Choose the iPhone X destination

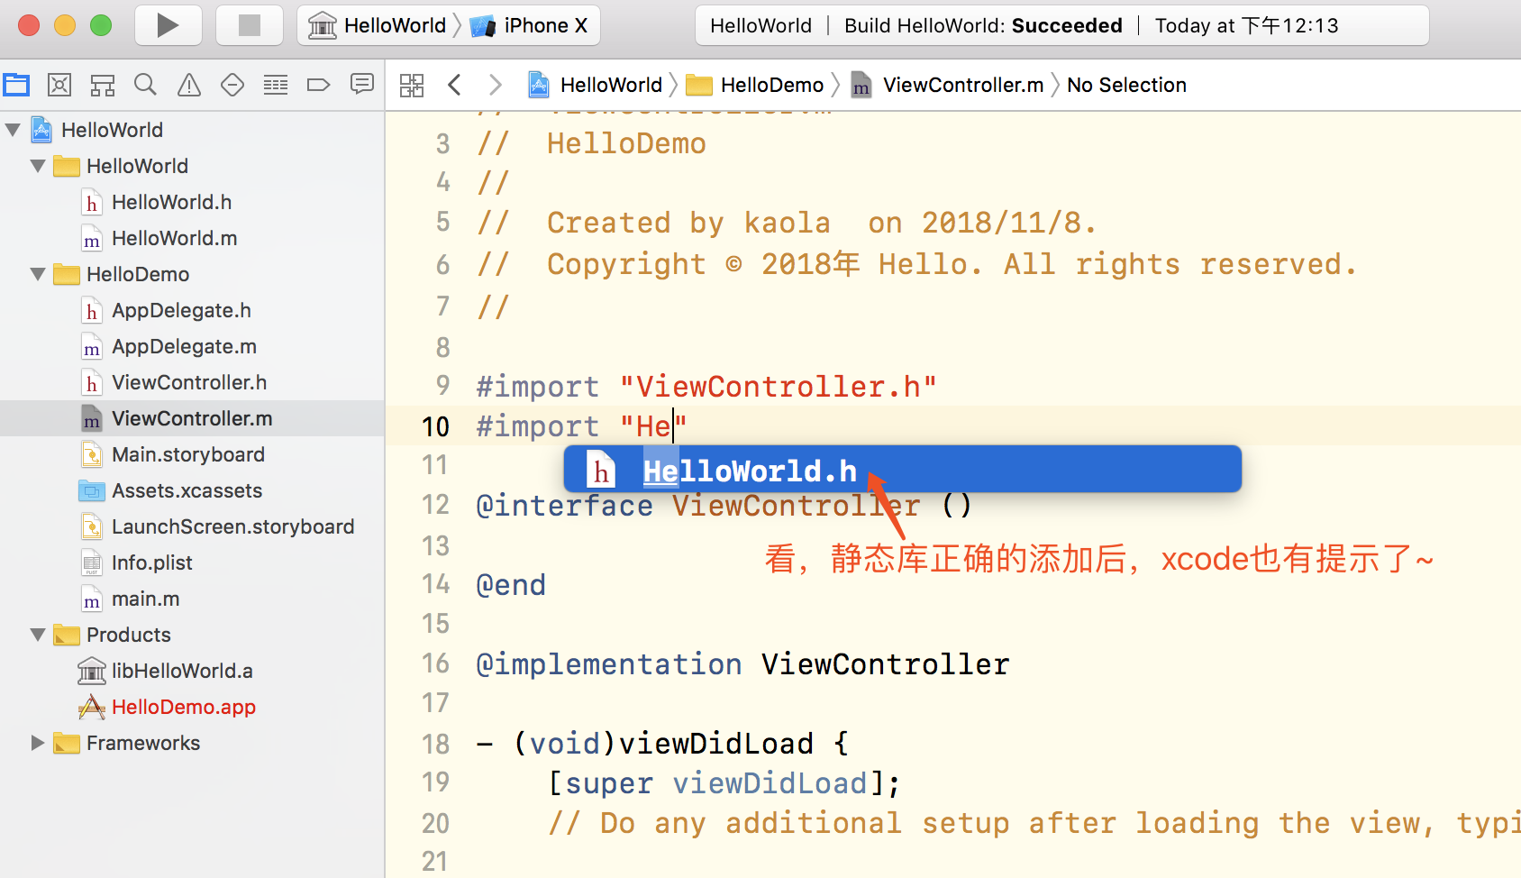(530, 25)
